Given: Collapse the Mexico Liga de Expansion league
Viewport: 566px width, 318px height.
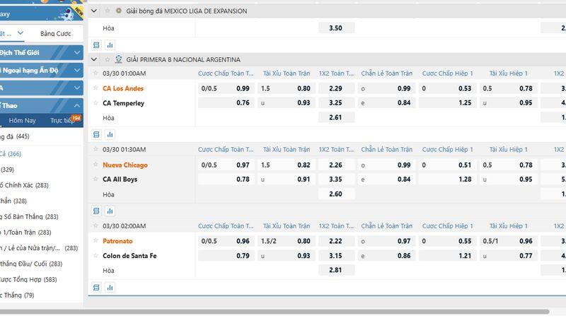Looking at the screenshot, I should pos(96,11).
